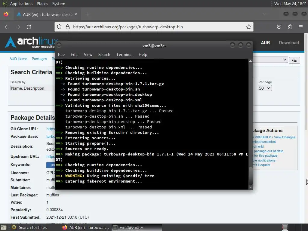Open the Places menu

pyautogui.click(x=42, y=4)
